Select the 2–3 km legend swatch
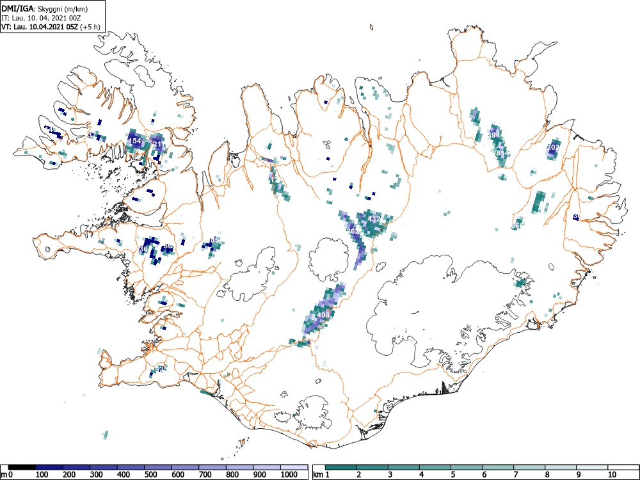The height and width of the screenshot is (480, 640). (372, 467)
